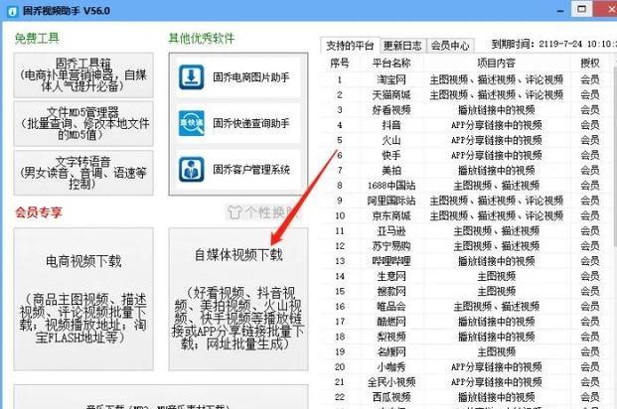This screenshot has height=409, width=617.
Task: Select the 全民小视频 platform row
Action: coord(466,382)
